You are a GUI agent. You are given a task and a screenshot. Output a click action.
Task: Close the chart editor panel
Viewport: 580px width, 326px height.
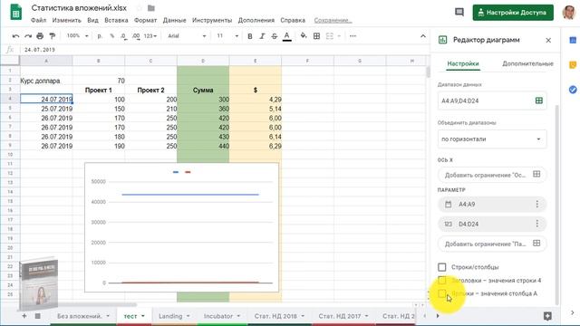pos(548,40)
